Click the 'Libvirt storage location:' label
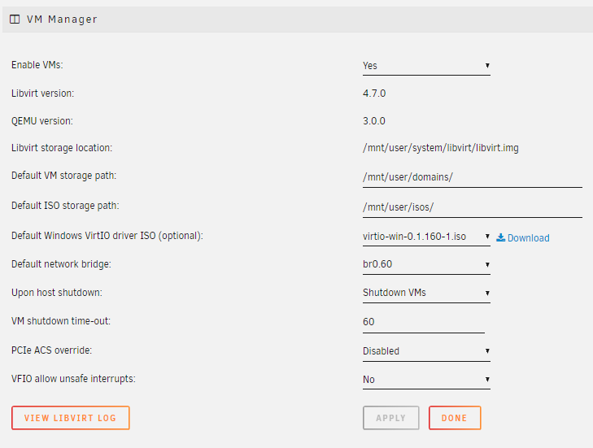 (x=62, y=148)
